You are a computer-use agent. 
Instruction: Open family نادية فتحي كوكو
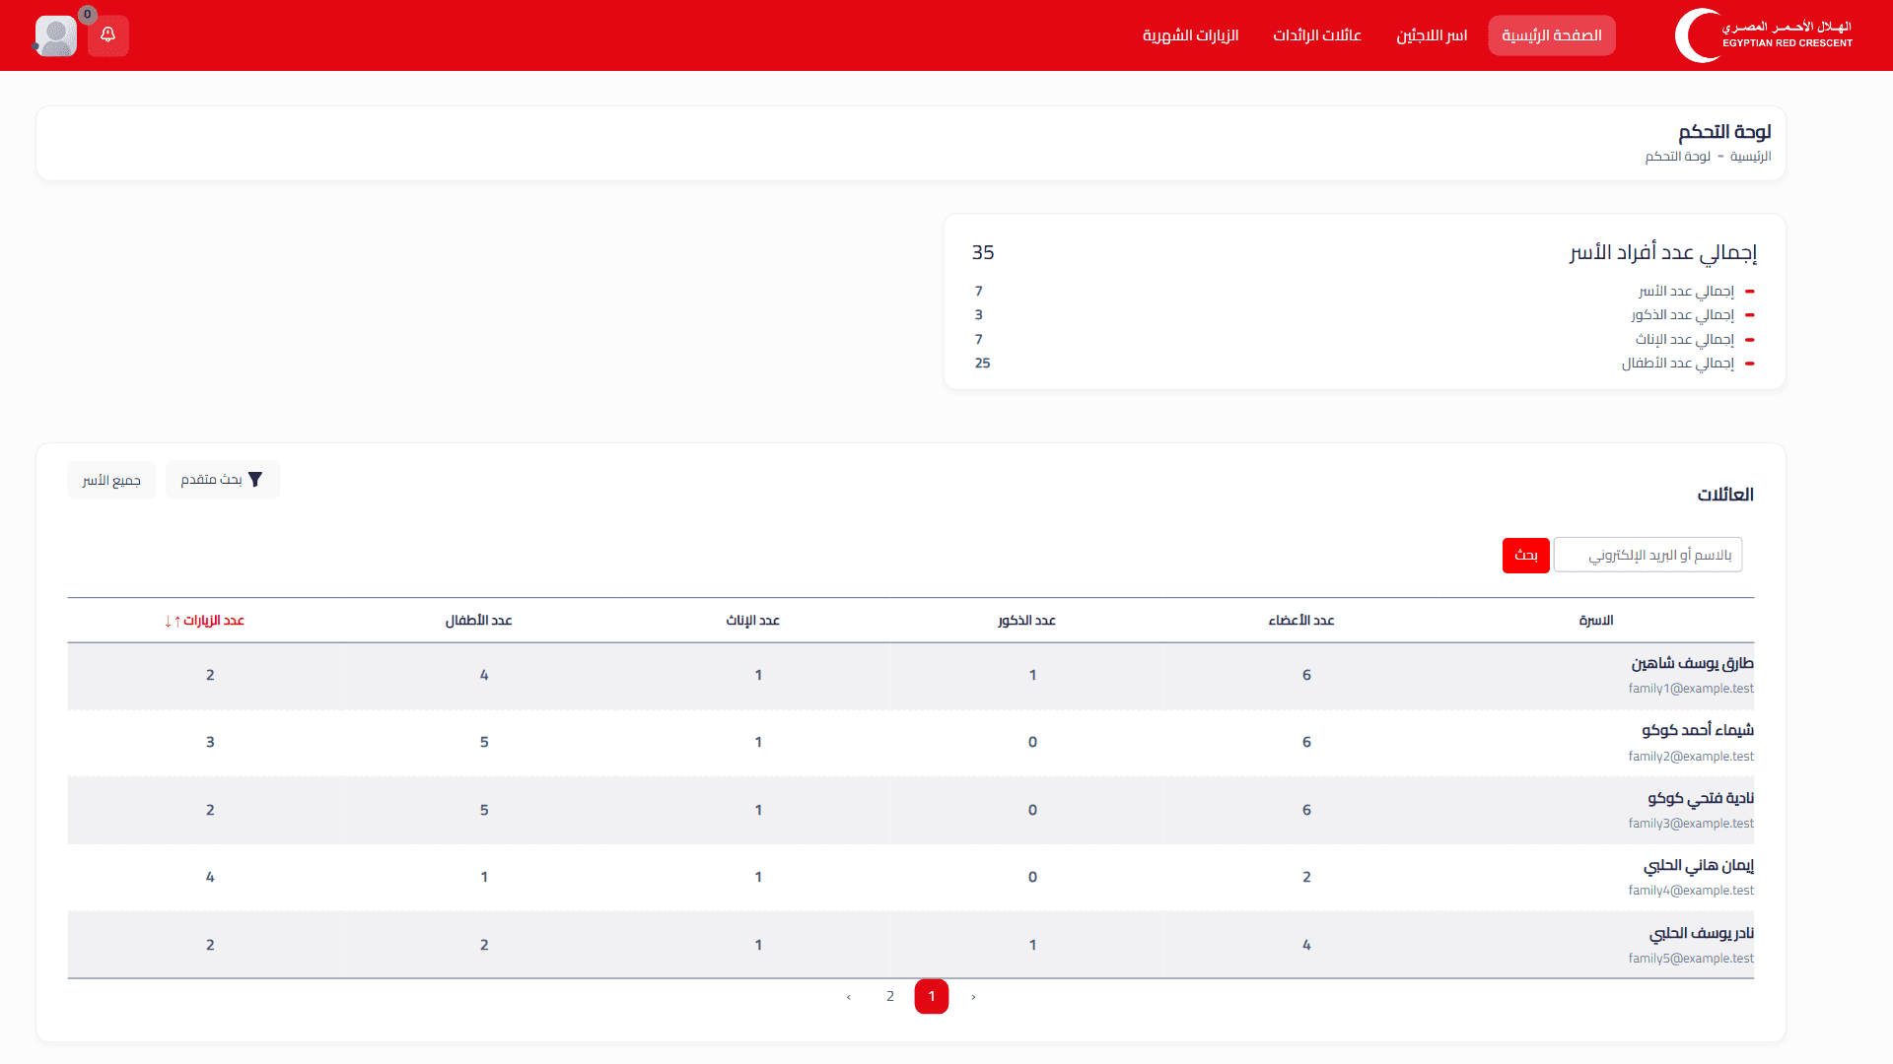[1701, 798]
